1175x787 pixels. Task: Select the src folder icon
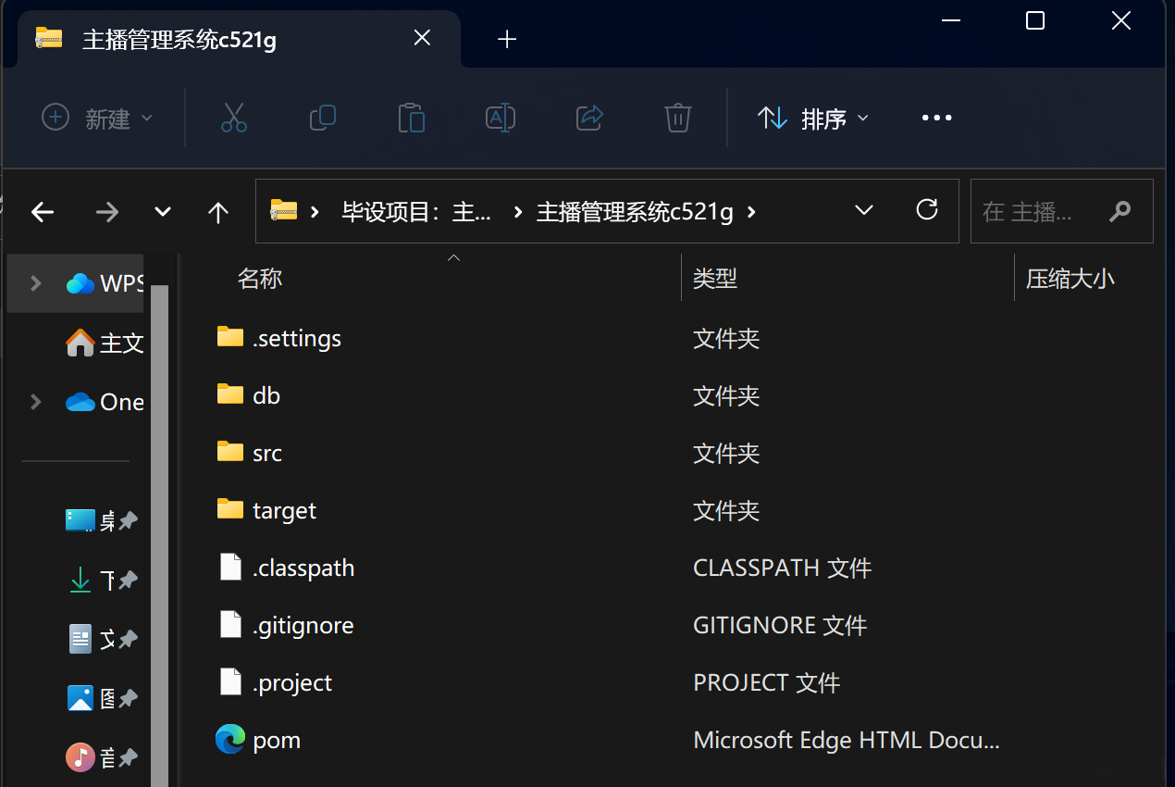pyautogui.click(x=230, y=452)
